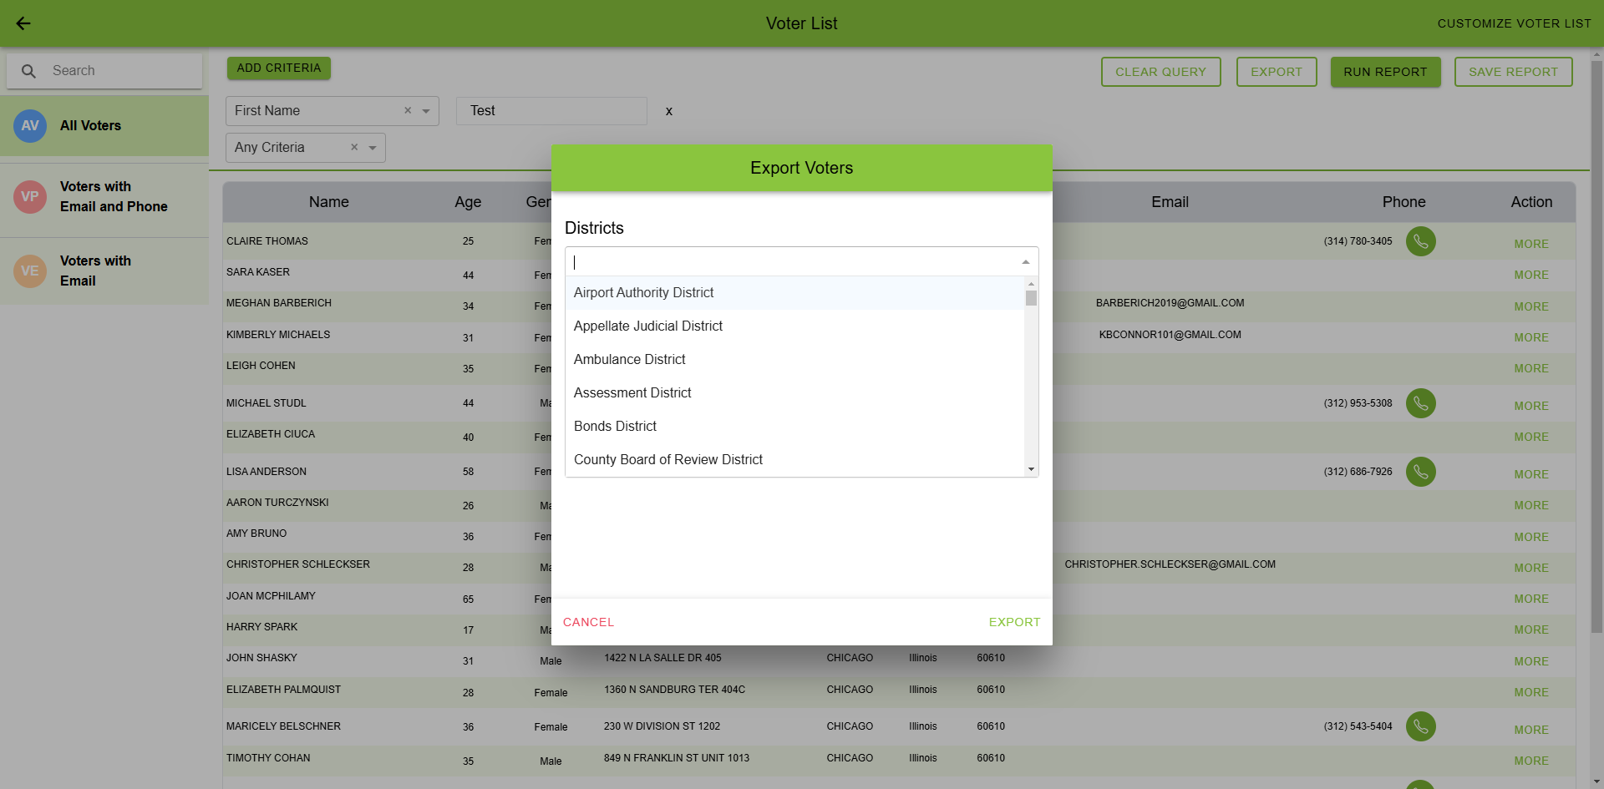Choose Bonds District from the list
Viewport: 1604px width, 789px height.
[x=615, y=427]
